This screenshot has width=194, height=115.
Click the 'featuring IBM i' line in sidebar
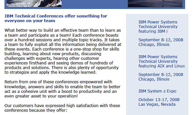pyautogui.click(x=153, y=31)
